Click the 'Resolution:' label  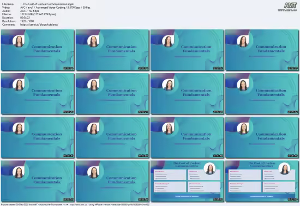[x=9, y=21]
